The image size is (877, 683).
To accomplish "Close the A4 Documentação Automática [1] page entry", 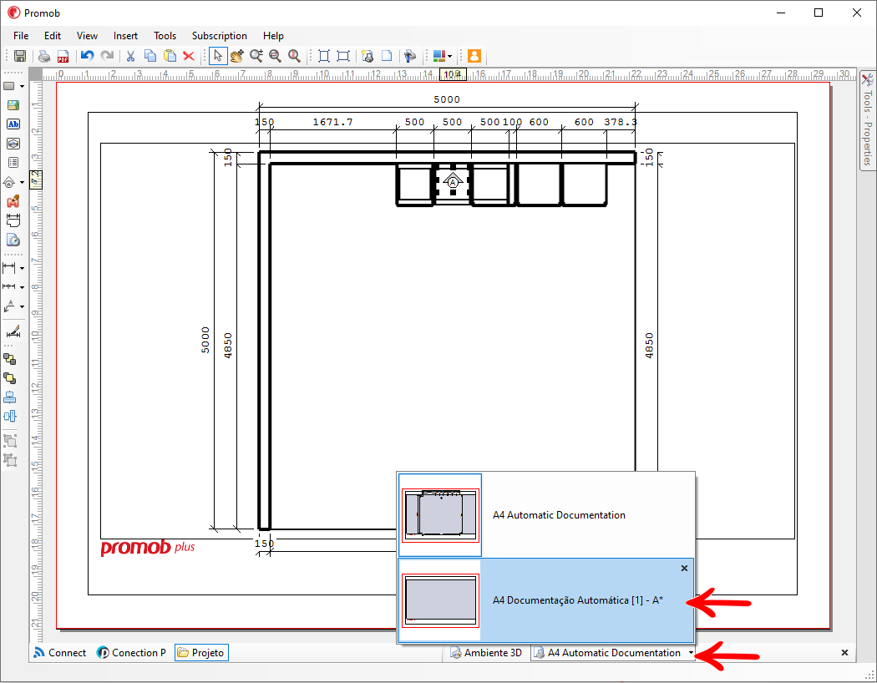I will pos(684,569).
